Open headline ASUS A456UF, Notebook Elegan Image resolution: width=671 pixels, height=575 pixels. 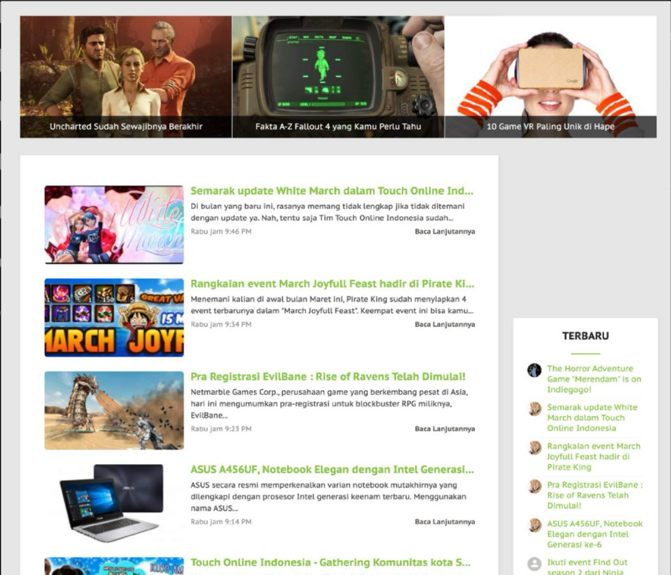coord(332,470)
